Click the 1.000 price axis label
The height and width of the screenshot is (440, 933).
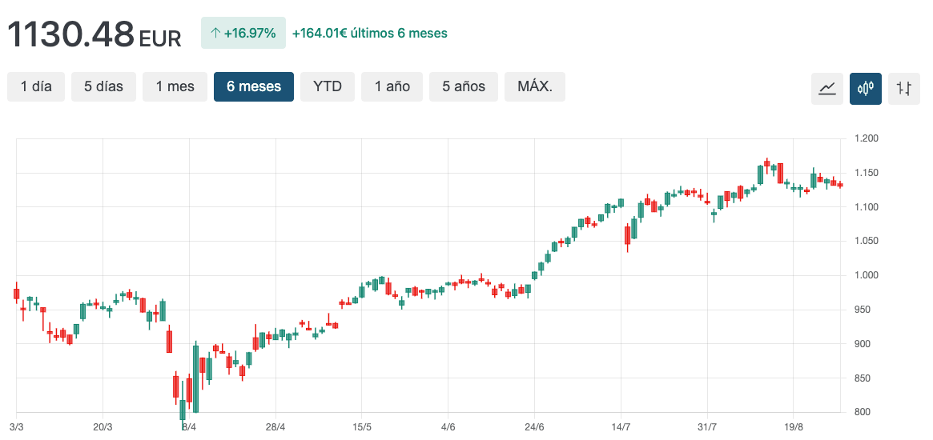[866, 275]
